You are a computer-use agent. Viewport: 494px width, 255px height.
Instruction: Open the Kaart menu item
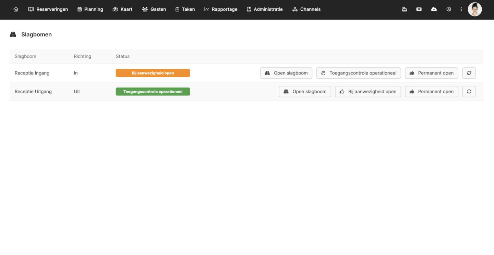(x=122, y=9)
